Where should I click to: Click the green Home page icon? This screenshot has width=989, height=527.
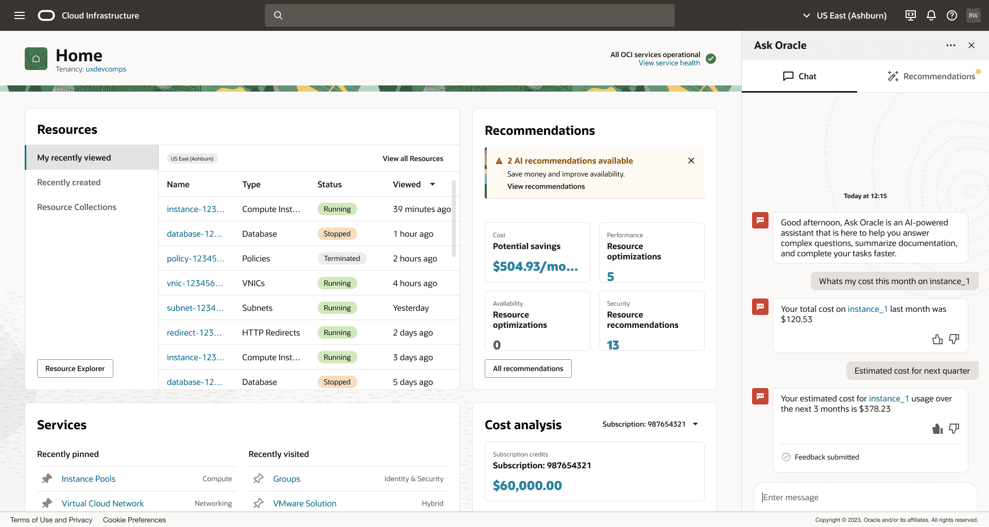[x=36, y=59]
